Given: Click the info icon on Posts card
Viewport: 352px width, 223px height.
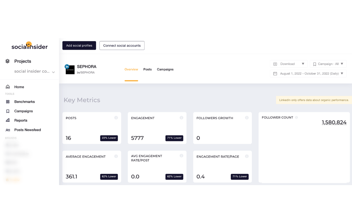Looking at the screenshot, I should (116, 118).
